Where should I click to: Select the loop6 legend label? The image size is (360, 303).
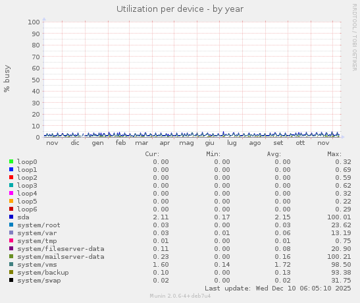[27, 209]
